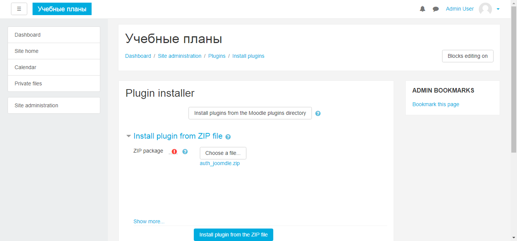Screen dimensions: 517x241
Task: Open the notifications bell icon
Action: [422, 9]
